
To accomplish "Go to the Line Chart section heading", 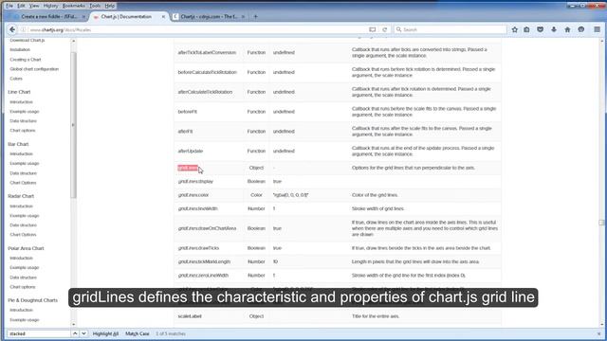I will 19,92.
